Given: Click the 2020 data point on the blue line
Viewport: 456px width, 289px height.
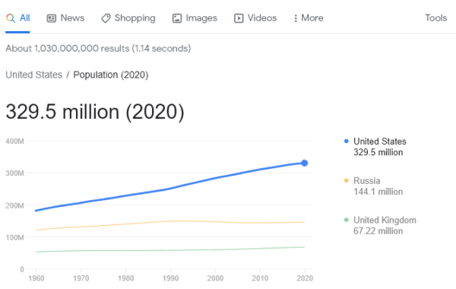Looking at the screenshot, I should (x=305, y=163).
